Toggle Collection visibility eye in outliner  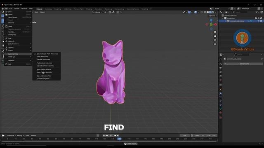[x=259, y=18]
